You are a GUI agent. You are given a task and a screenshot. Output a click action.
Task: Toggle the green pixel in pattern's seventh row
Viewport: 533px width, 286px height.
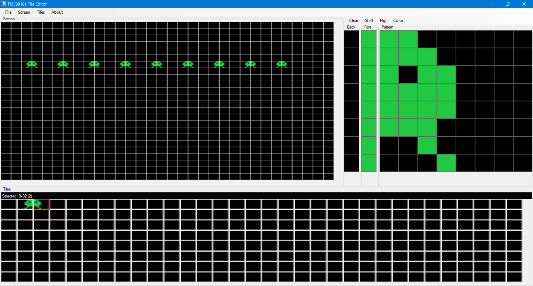click(x=427, y=145)
